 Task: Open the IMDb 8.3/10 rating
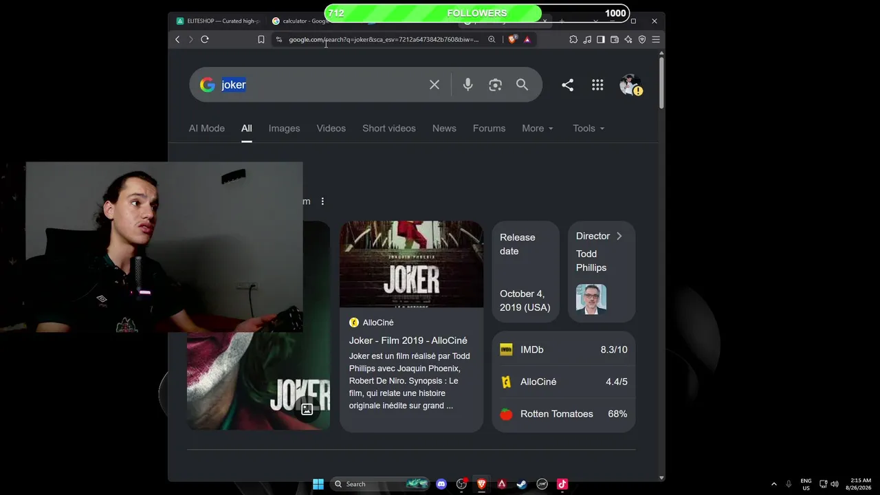tap(564, 350)
